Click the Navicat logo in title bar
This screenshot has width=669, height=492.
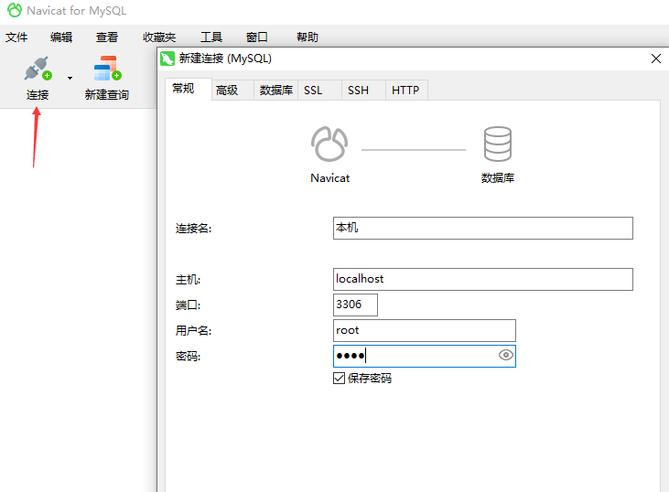(x=14, y=10)
